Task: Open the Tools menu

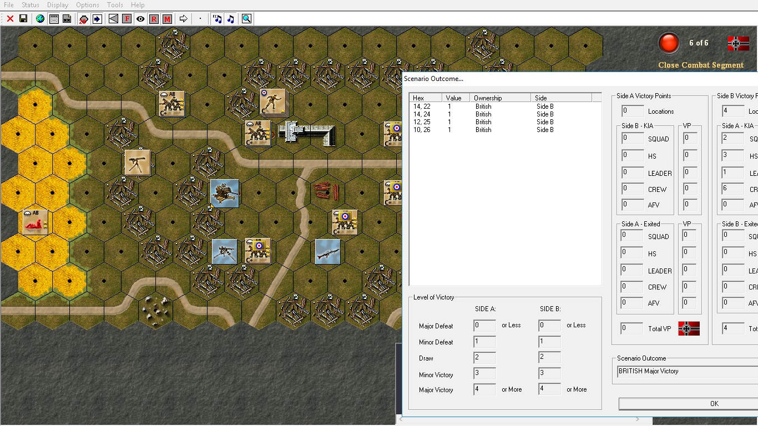Action: coord(115,5)
